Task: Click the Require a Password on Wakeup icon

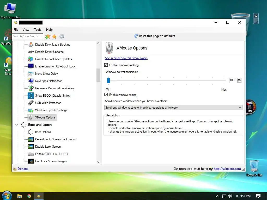Action: [x=31, y=88]
